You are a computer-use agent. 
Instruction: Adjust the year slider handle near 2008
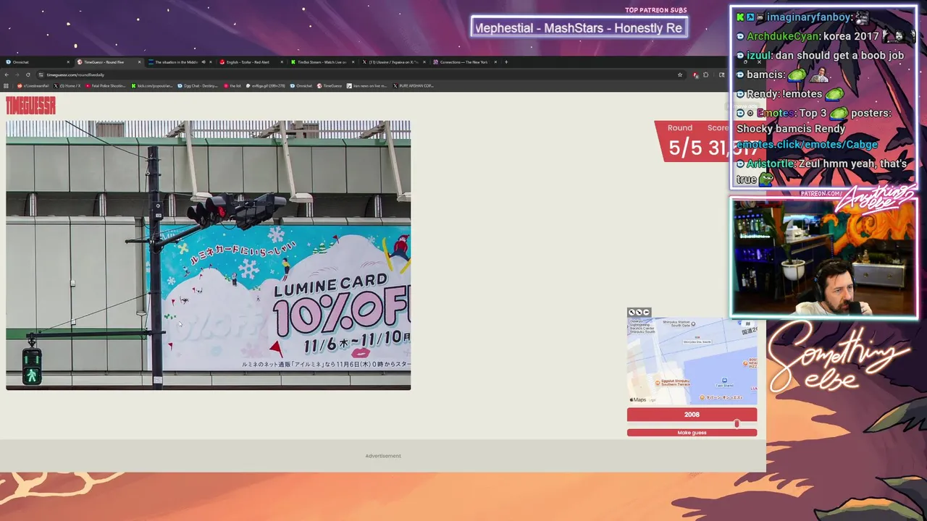[x=737, y=423]
